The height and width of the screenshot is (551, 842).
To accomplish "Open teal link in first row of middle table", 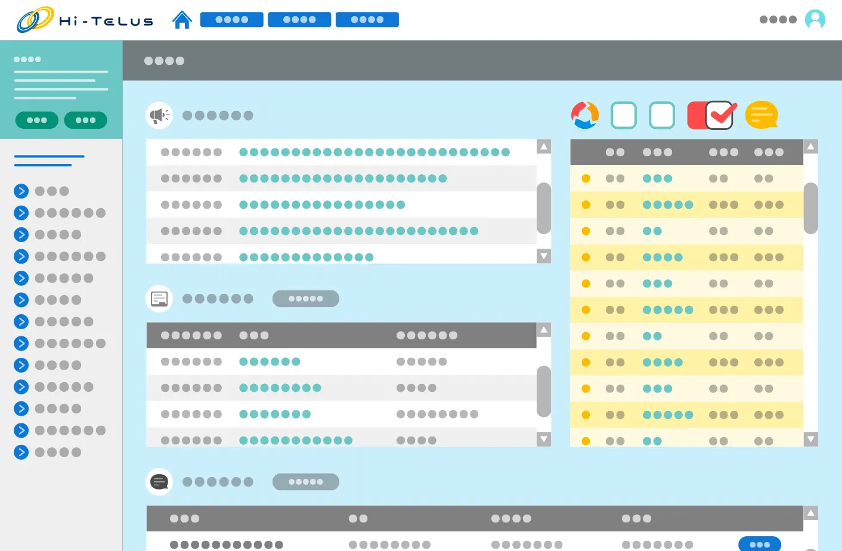I will tap(270, 361).
